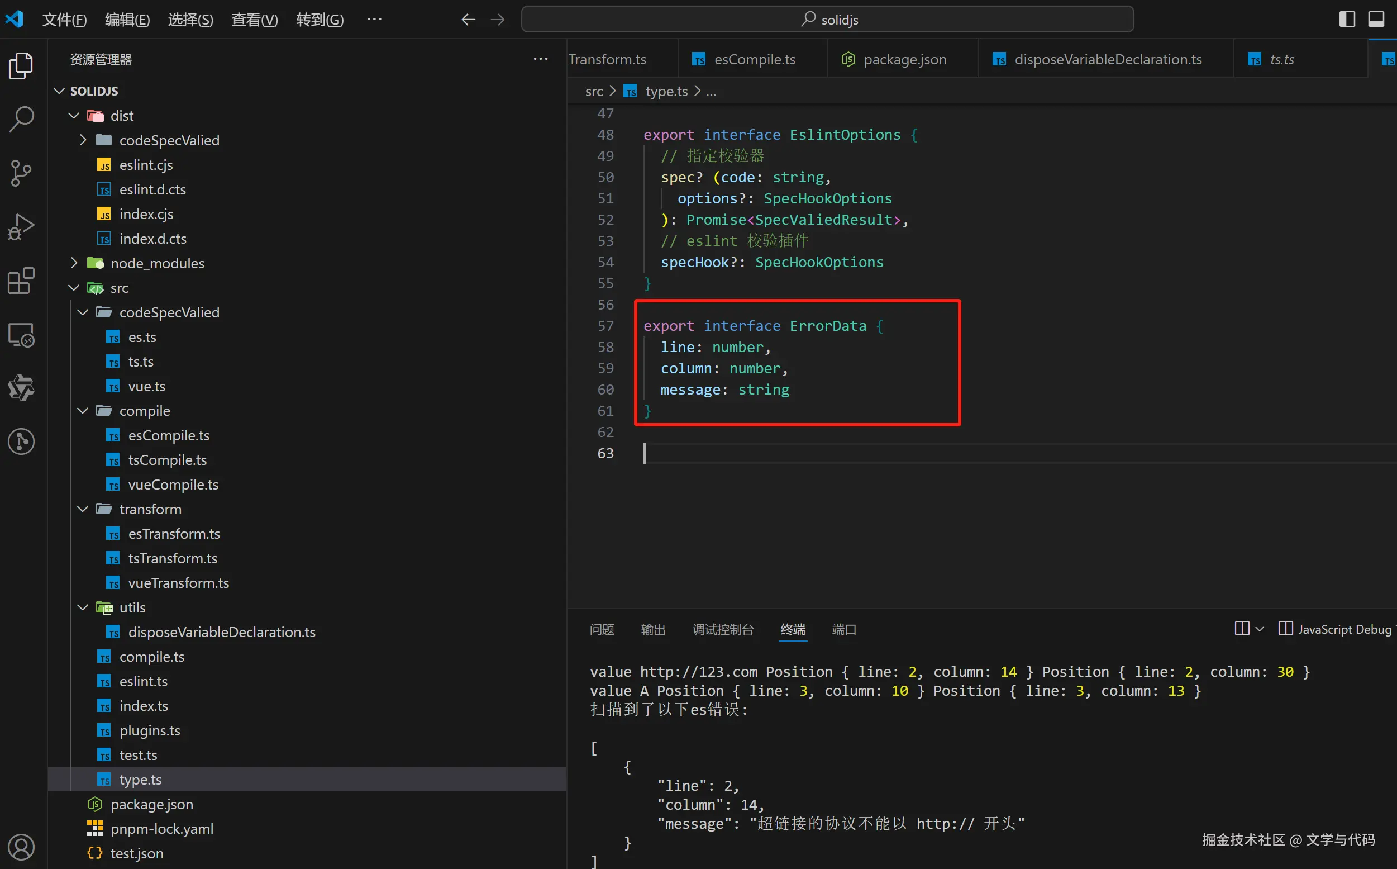1397x869 pixels.
Task: Open explorer panel more actions ellipsis
Action: tap(540, 59)
